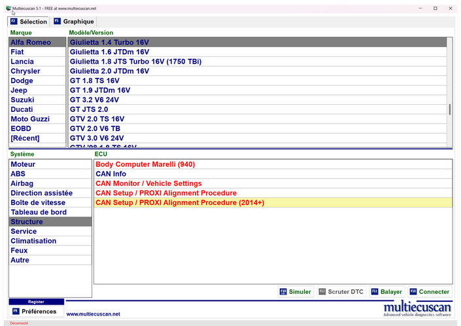Image resolution: width=461 pixels, height=326 pixels.
Task: Click the F10 icon on Connecter button
Action: [413, 291]
